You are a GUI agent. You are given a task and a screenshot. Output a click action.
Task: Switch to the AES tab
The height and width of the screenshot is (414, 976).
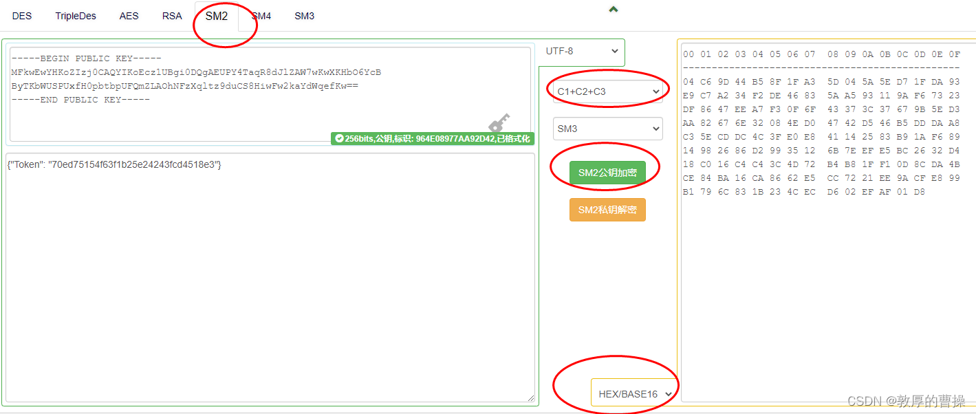tap(129, 15)
